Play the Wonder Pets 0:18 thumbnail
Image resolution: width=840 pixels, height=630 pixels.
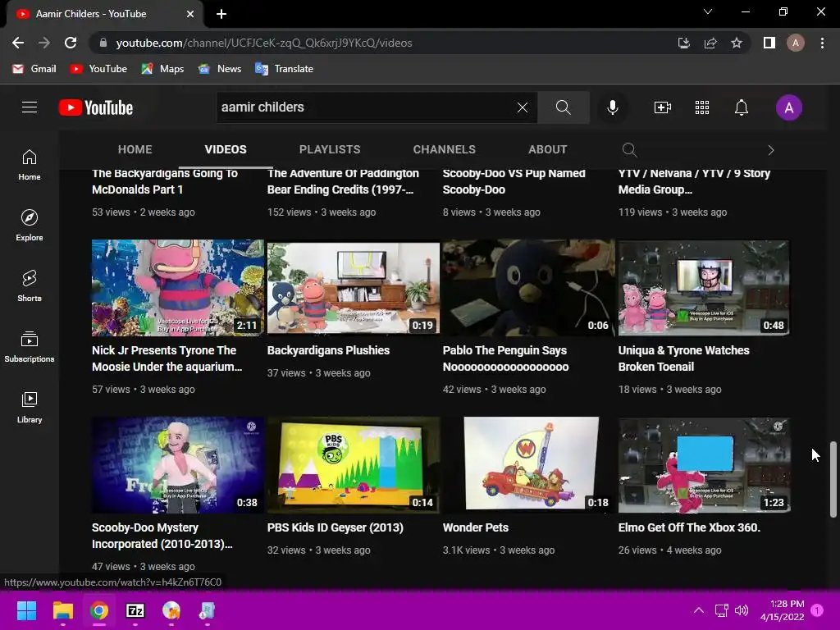pos(529,465)
